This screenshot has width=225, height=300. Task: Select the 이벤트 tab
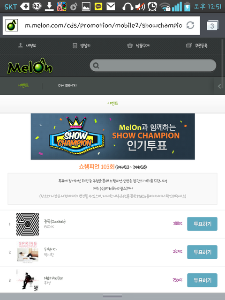(23, 85)
